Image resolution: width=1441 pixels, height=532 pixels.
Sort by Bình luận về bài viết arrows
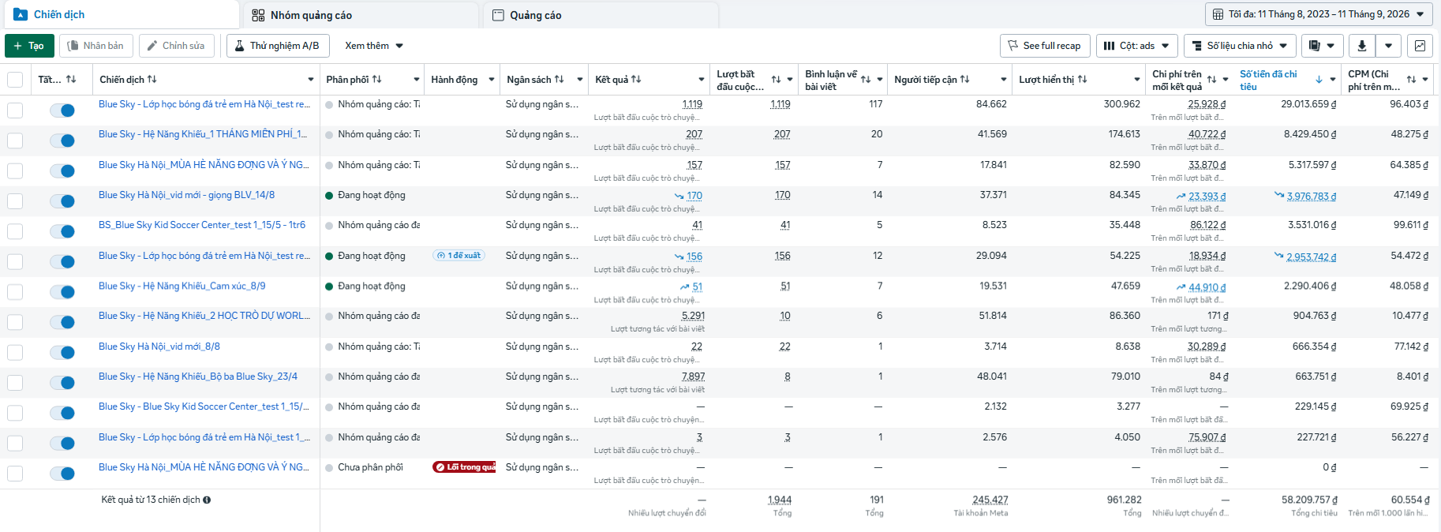(x=866, y=80)
